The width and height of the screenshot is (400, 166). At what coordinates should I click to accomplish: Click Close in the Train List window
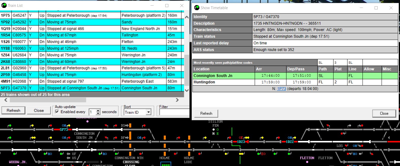click(39, 110)
